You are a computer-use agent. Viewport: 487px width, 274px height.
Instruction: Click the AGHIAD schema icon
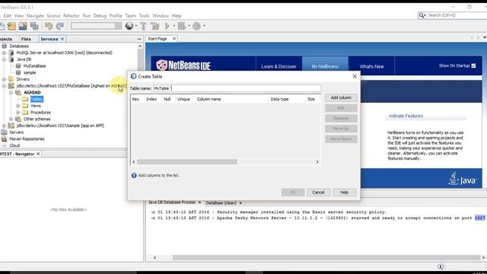point(18,92)
